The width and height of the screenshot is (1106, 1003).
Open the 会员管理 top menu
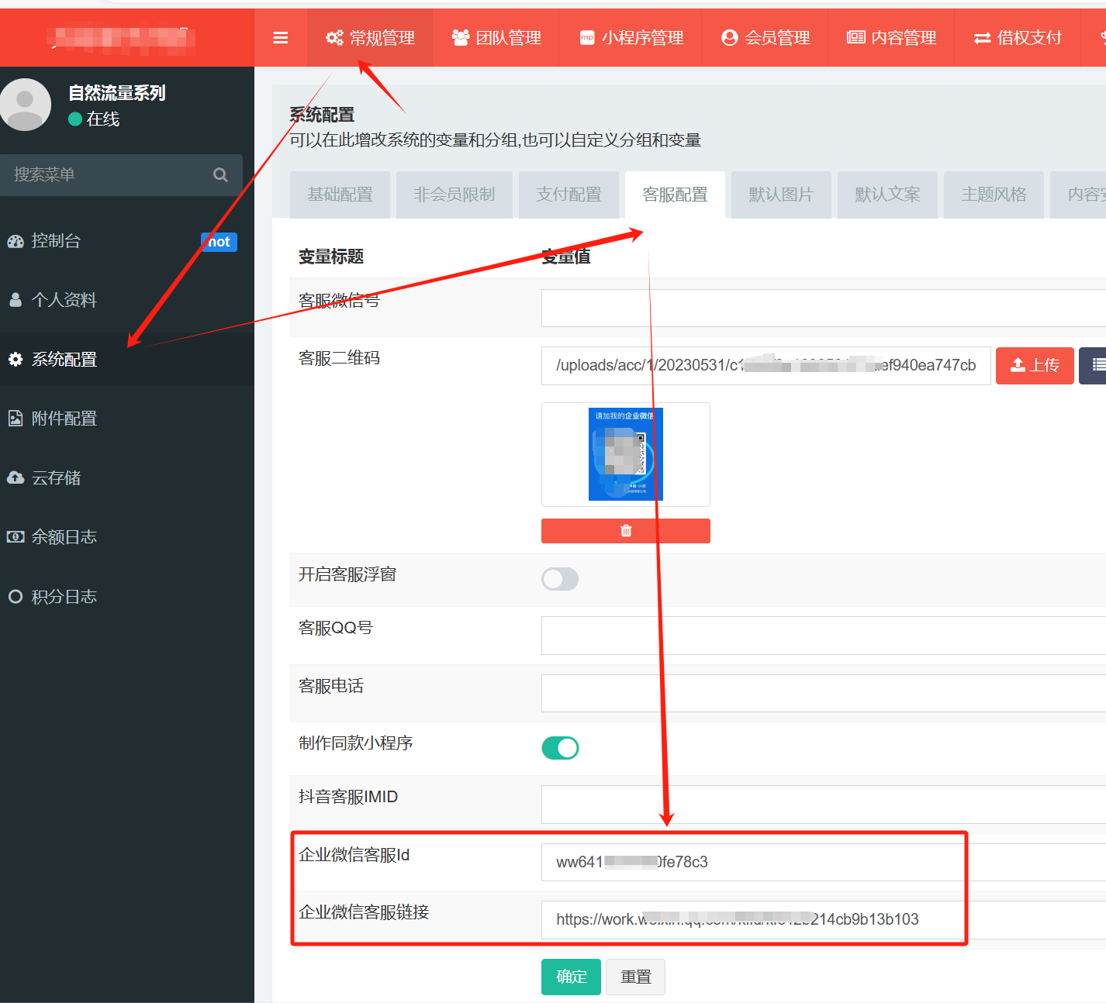(x=765, y=38)
